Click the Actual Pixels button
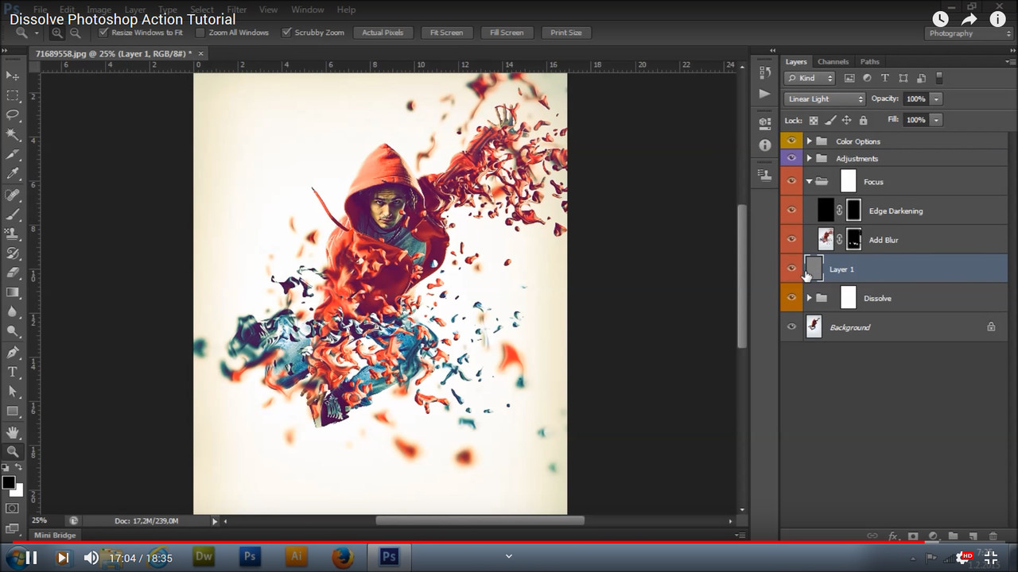 (x=383, y=33)
